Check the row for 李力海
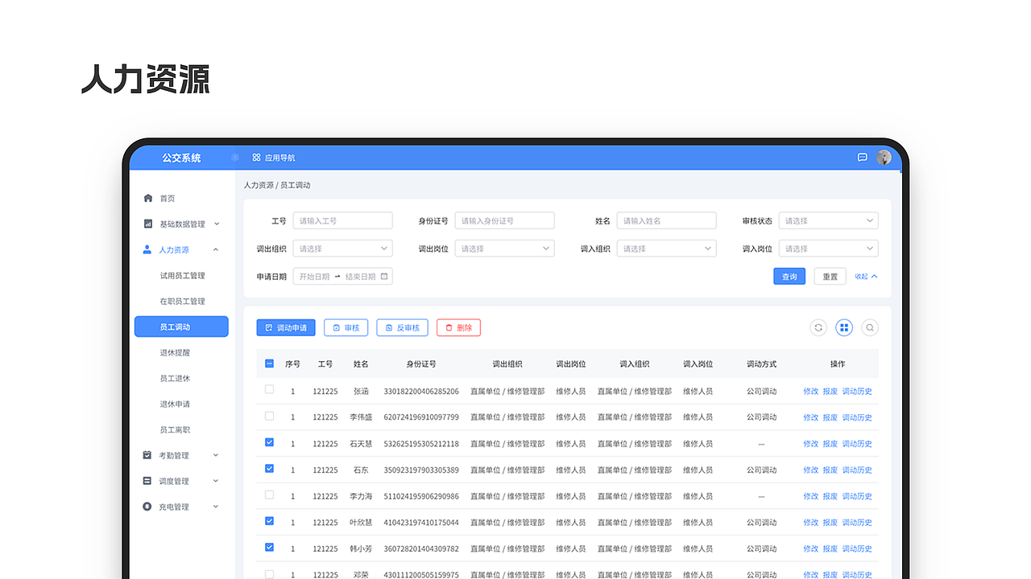 [x=269, y=495]
